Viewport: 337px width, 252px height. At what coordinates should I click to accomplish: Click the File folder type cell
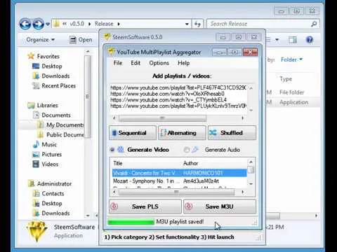tap(291, 92)
